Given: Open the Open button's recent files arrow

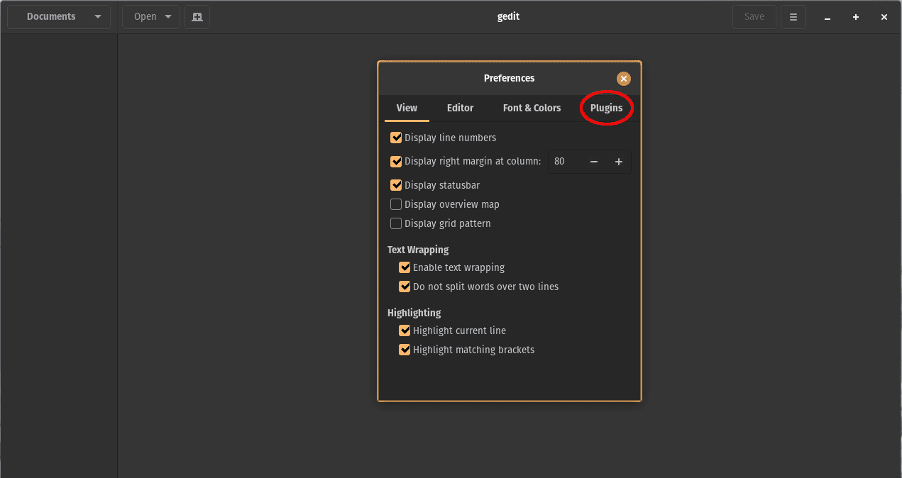Looking at the screenshot, I should coord(168,17).
